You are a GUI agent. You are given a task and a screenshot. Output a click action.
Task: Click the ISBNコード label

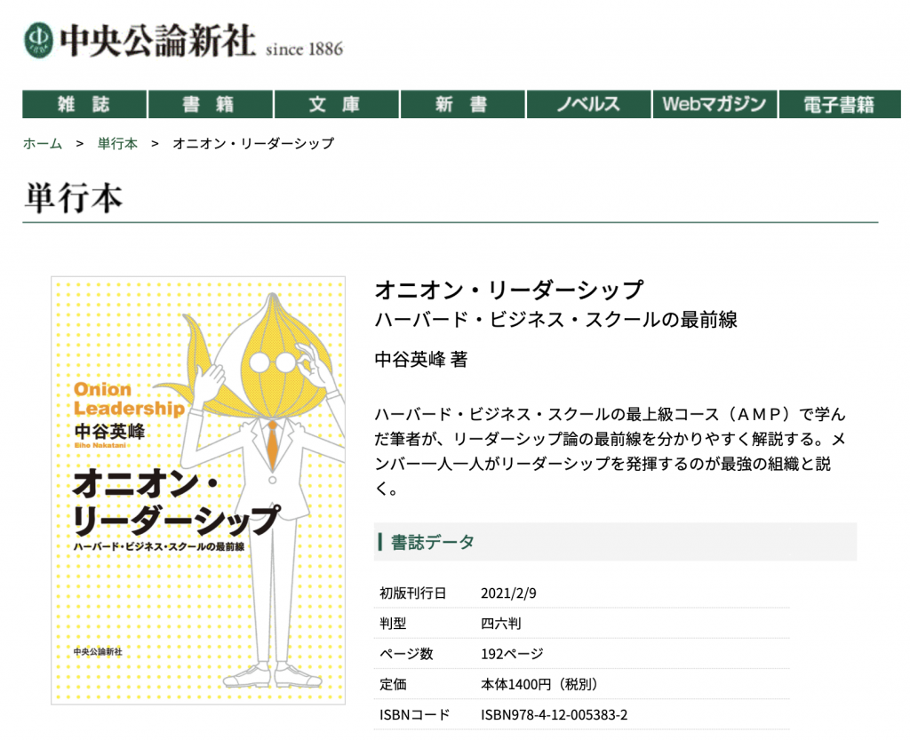(414, 714)
